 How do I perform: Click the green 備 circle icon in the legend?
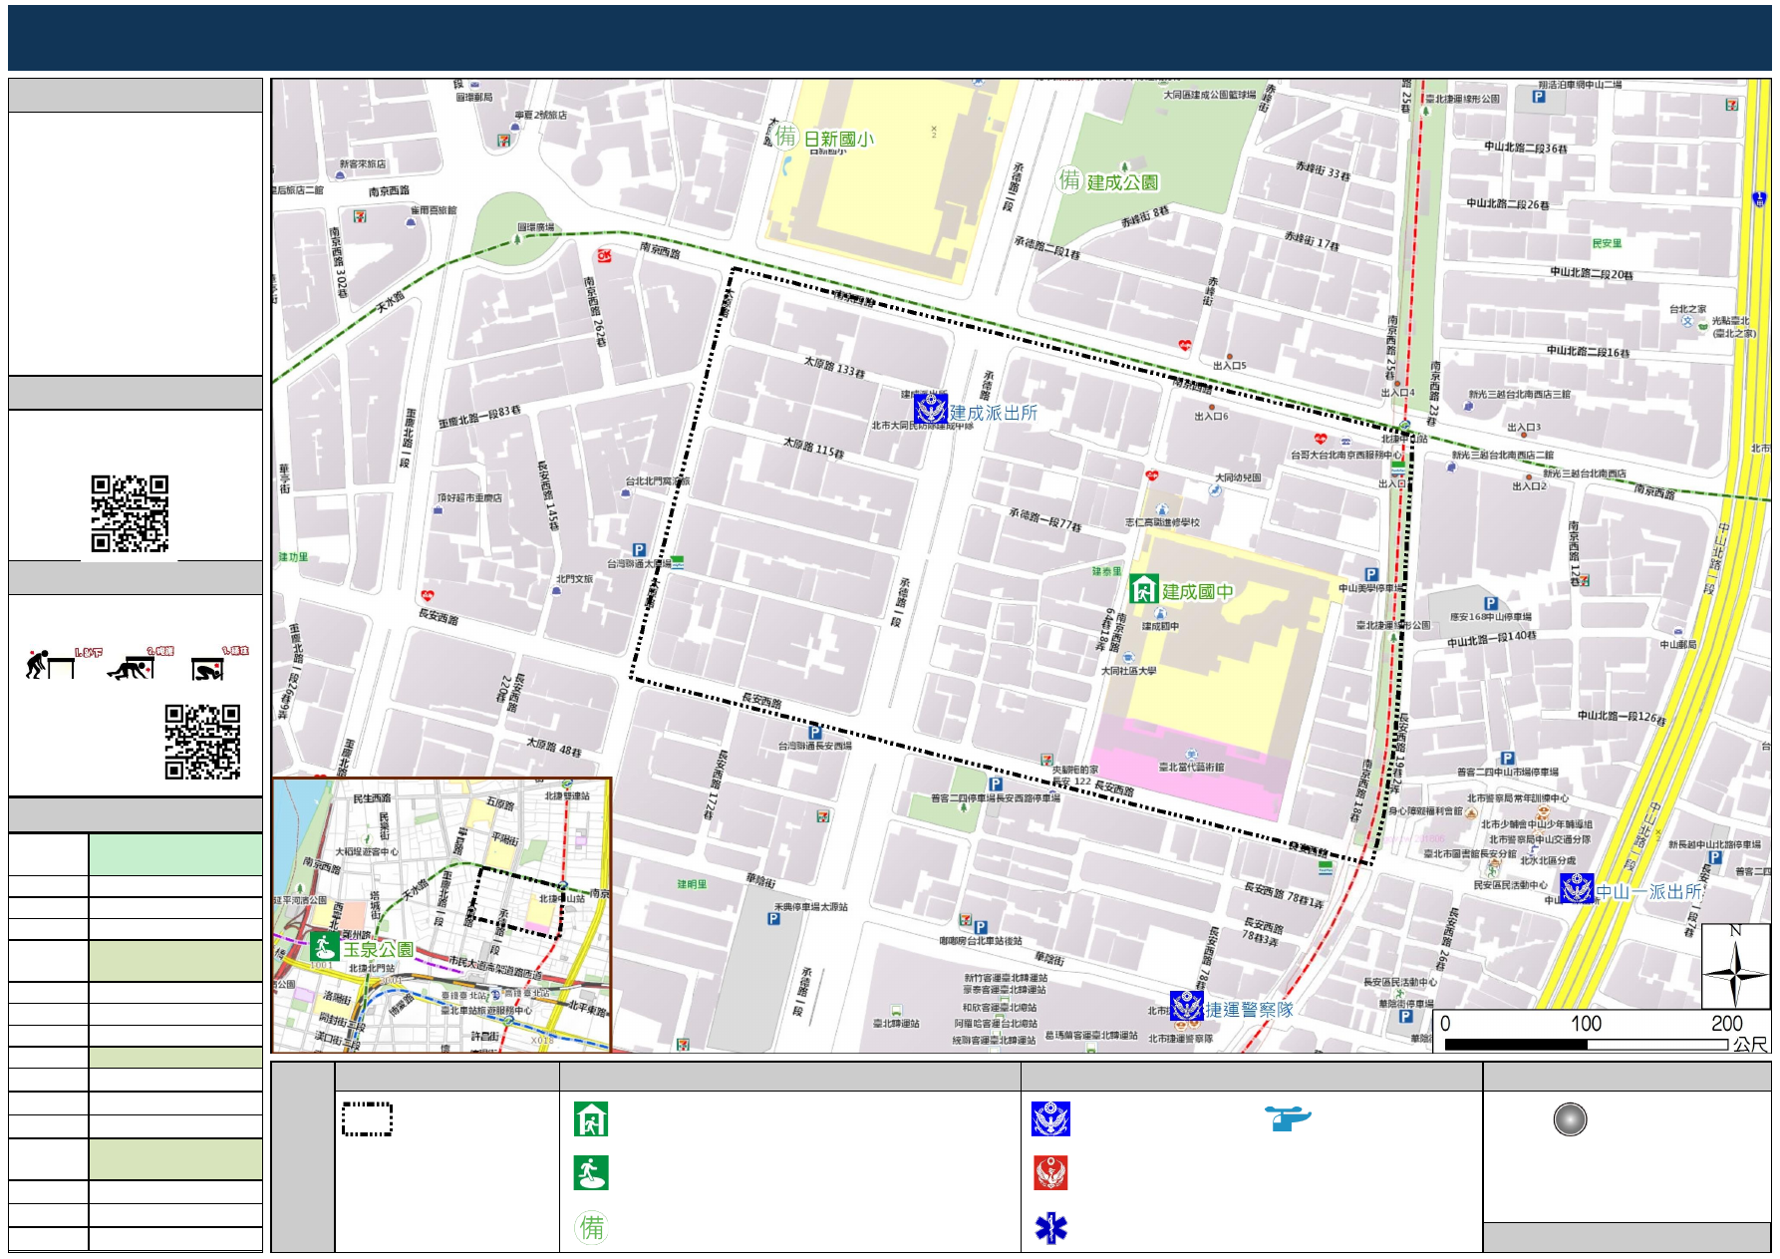[592, 1227]
